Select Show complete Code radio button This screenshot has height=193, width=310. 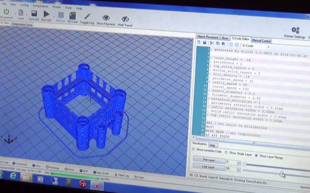point(193,149)
